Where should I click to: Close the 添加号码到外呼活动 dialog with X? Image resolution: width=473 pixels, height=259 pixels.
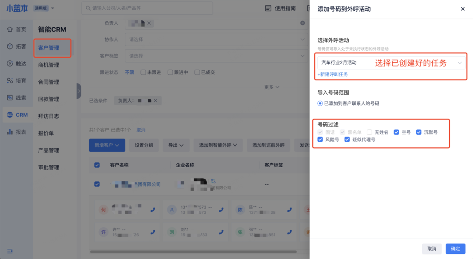[x=463, y=9]
